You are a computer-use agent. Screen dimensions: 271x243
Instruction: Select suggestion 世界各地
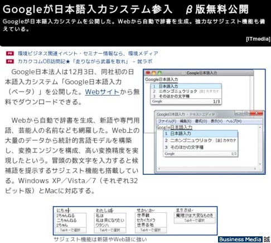click(145, 225)
